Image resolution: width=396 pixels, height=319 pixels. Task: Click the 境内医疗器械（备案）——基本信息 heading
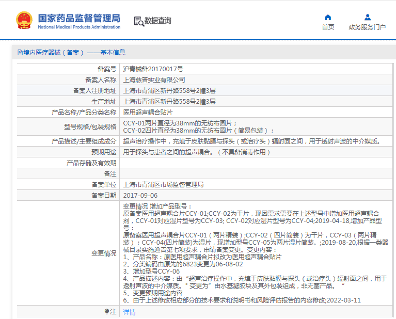coord(74,53)
